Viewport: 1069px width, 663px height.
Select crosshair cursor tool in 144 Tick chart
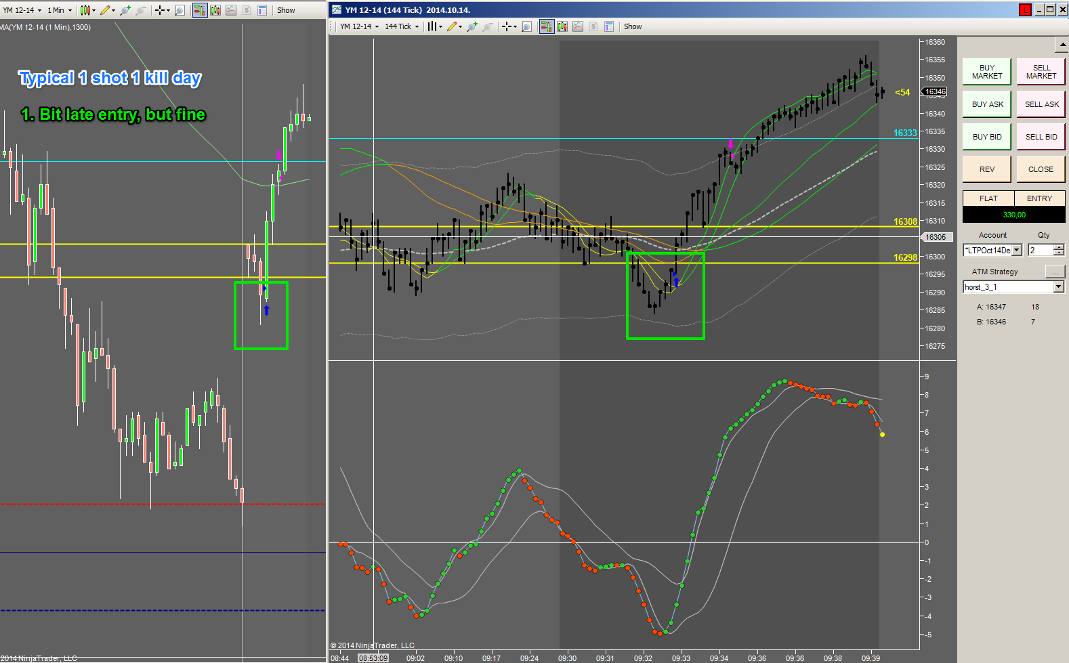(507, 26)
